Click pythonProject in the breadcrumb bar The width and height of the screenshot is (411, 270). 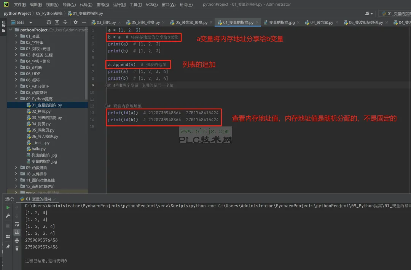17,13
